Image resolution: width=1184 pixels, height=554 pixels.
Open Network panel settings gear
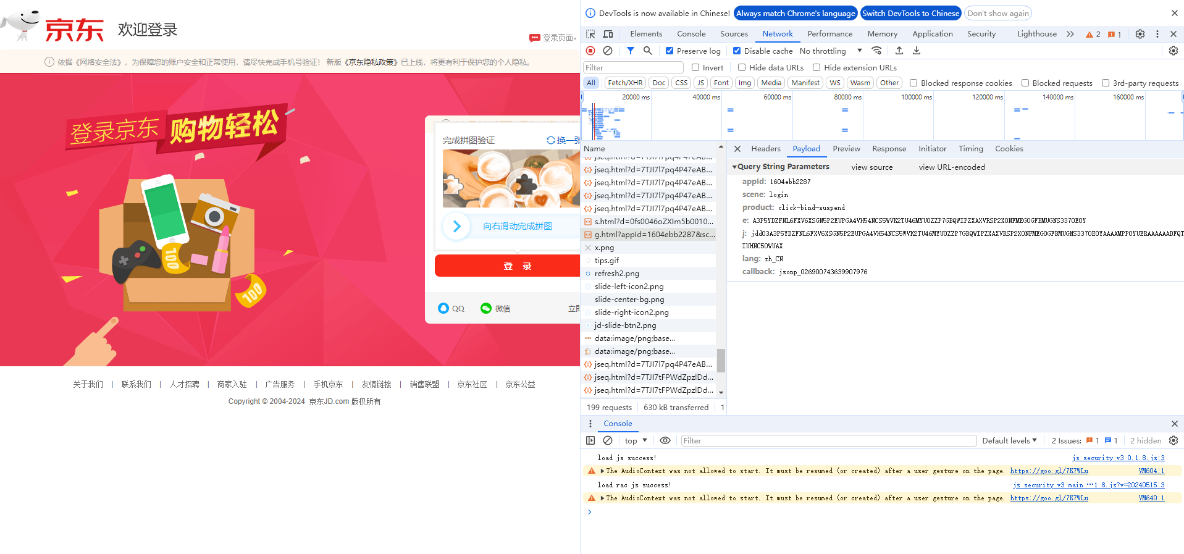(x=1174, y=51)
